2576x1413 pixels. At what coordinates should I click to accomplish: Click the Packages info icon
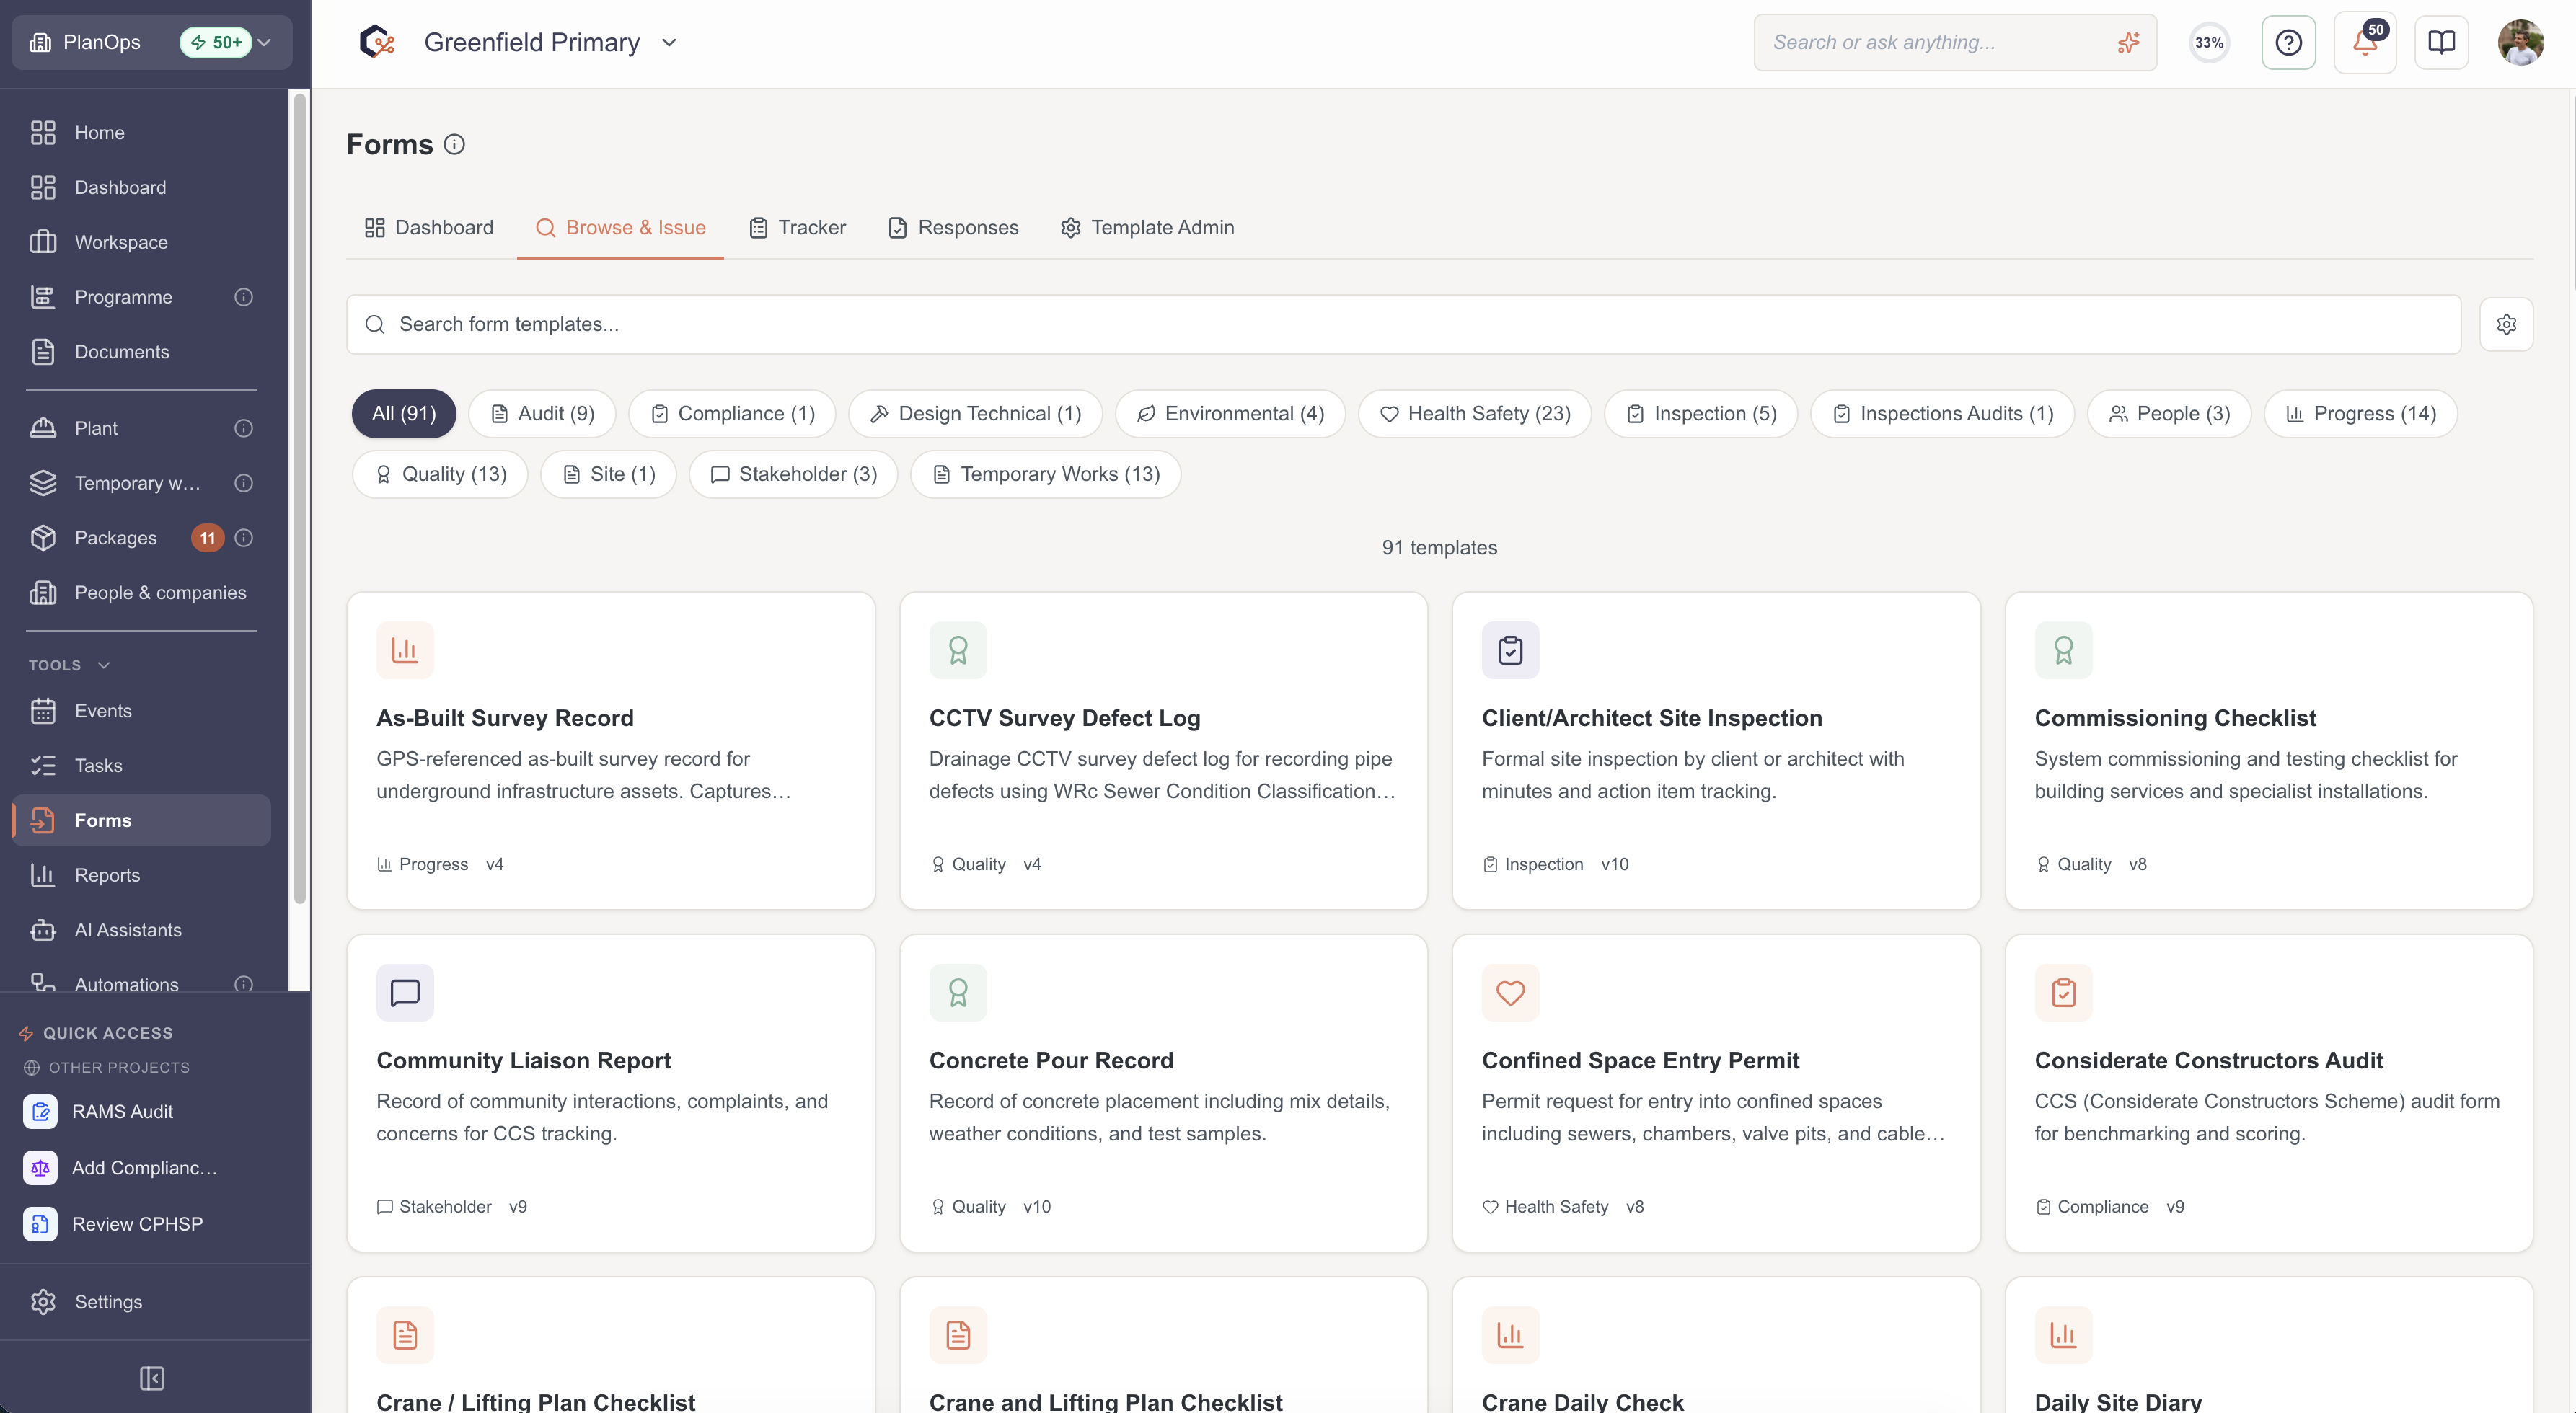243,538
